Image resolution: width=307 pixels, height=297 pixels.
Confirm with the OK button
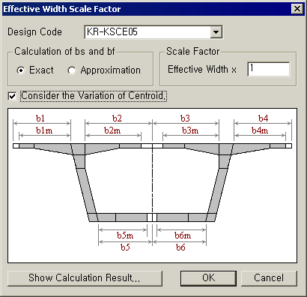click(208, 278)
